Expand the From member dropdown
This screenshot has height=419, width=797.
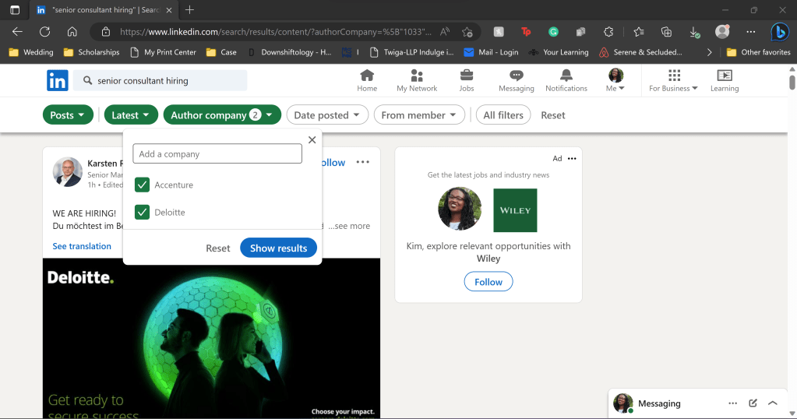[x=419, y=115]
